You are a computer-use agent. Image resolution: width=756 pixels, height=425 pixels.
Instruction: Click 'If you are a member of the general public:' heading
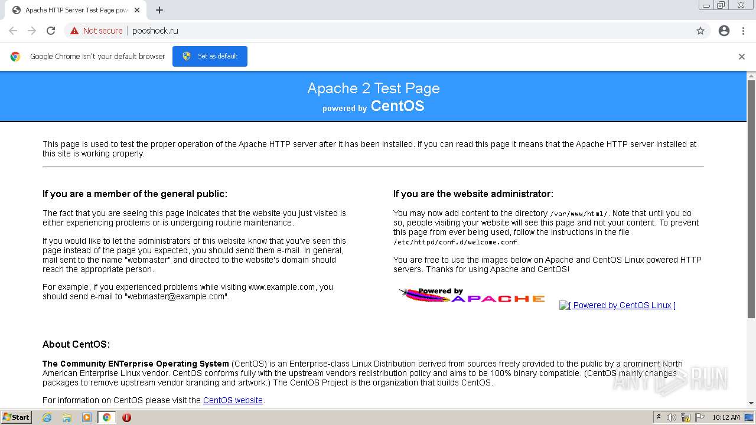pos(135,194)
